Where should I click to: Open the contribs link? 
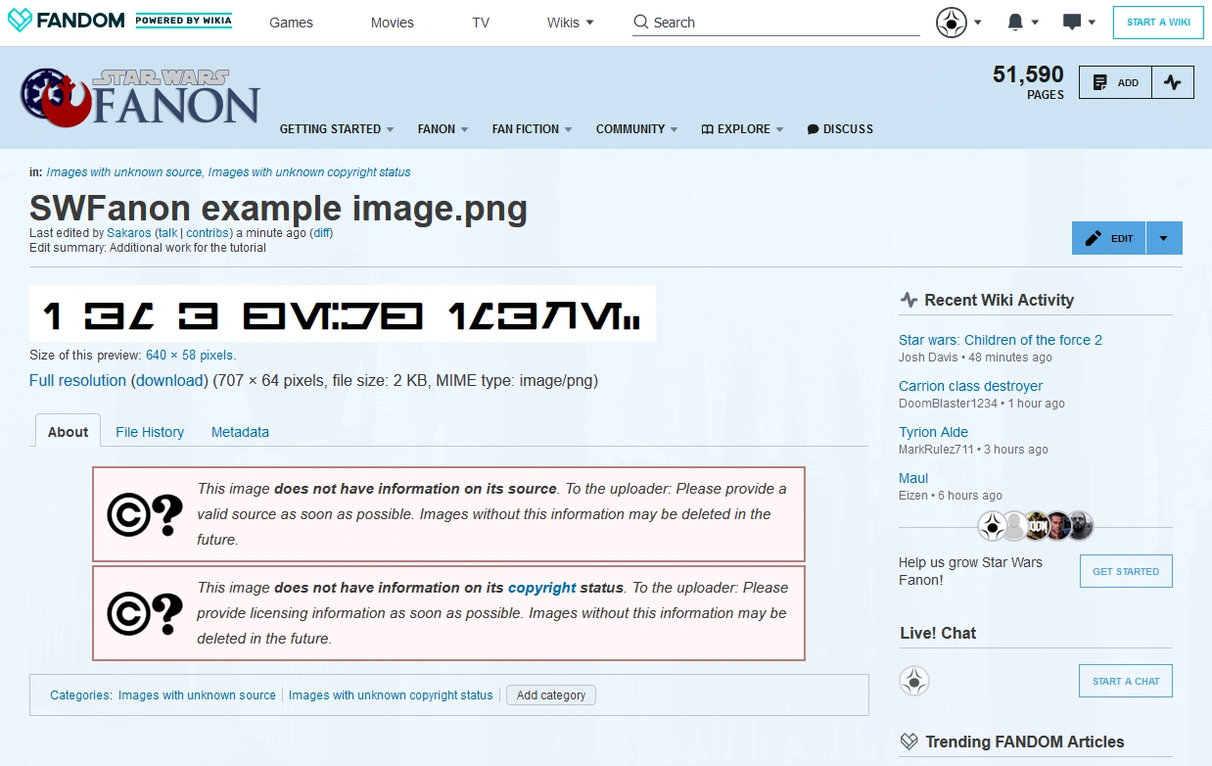point(208,233)
